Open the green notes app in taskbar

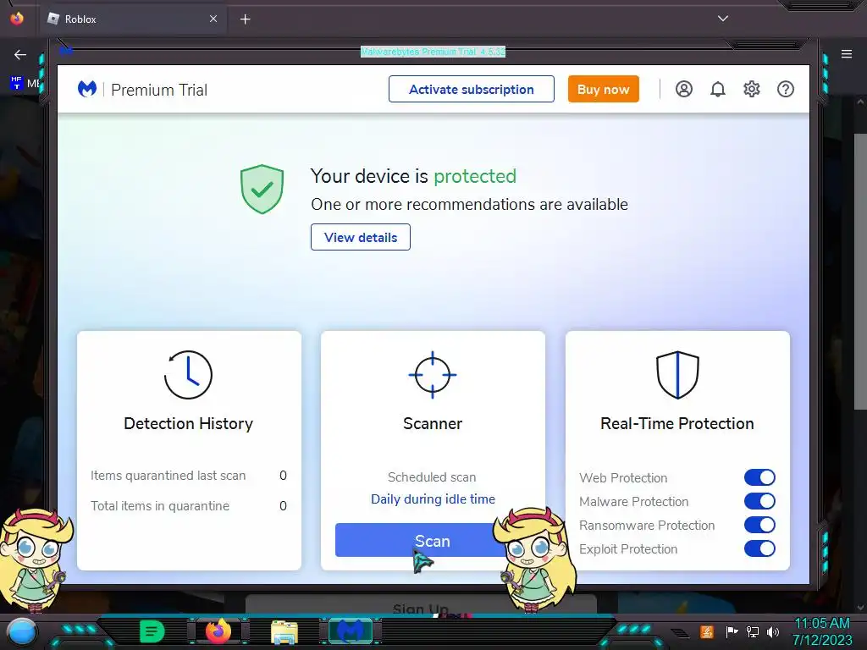[152, 631]
